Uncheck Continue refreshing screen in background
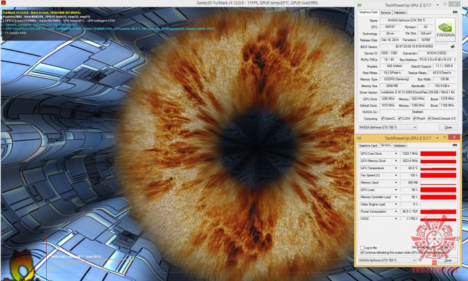Image resolution: width=468 pixels, height=281 pixels. (362, 252)
